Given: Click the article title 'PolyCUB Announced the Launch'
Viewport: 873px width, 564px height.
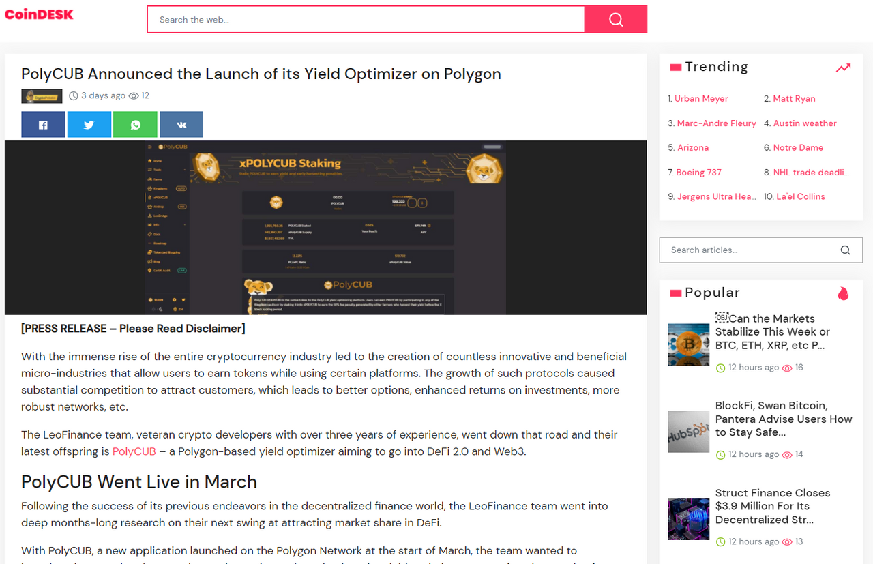Looking at the screenshot, I should 261,74.
